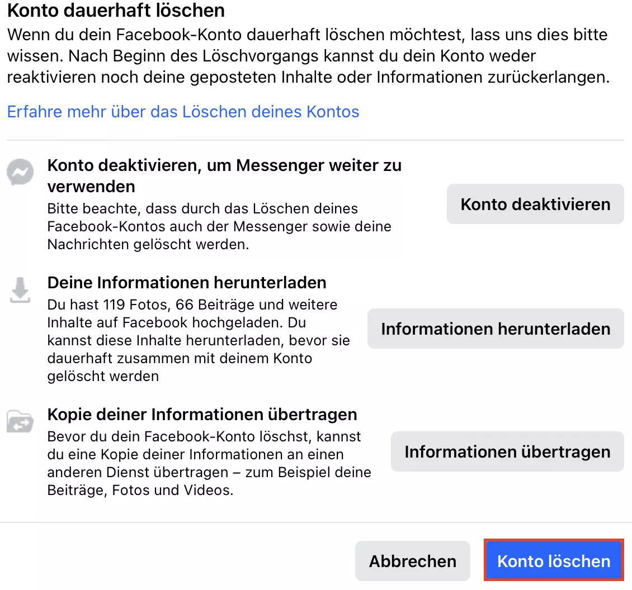Cancel the deletion using the gray button
The width and height of the screenshot is (632, 590).
pos(412,560)
